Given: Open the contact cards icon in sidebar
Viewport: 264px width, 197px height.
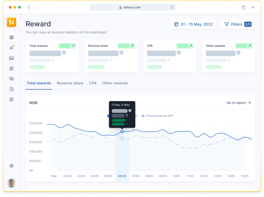Looking at the screenshot, I should click(x=11, y=68).
